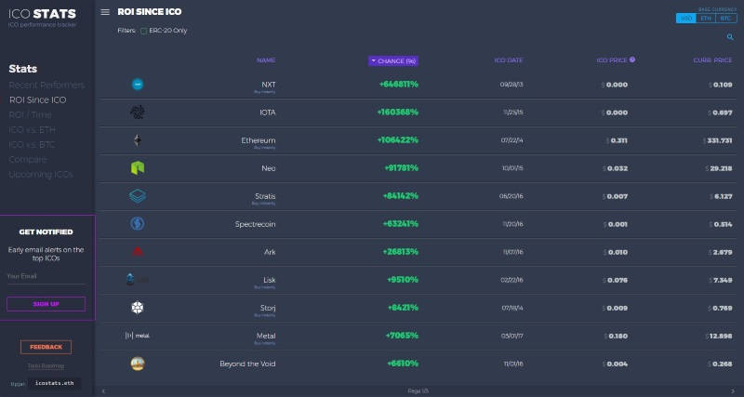
Task: Click the Buy Instantly link under Ethereum
Action: pyautogui.click(x=264, y=148)
